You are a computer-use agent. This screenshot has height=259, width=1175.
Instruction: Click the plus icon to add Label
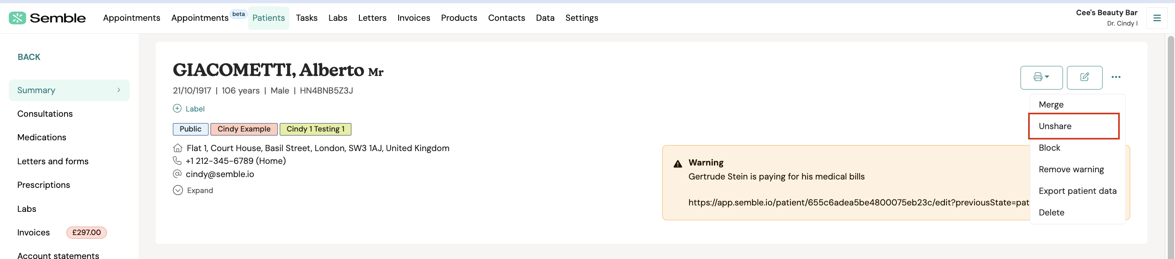(177, 108)
